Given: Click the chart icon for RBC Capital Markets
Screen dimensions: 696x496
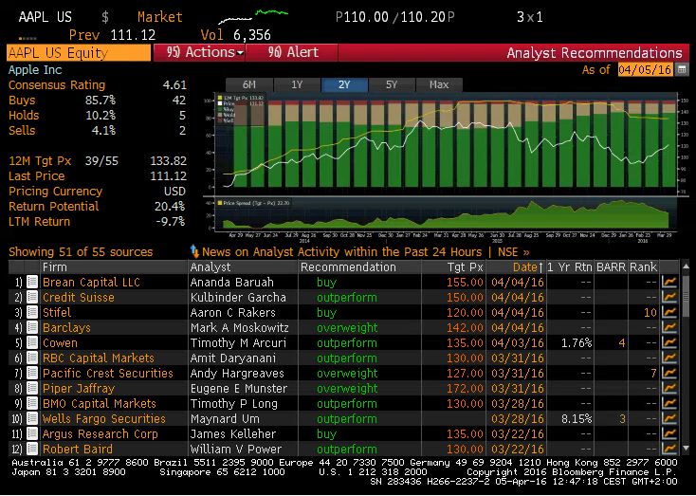Looking at the screenshot, I should [669, 358].
